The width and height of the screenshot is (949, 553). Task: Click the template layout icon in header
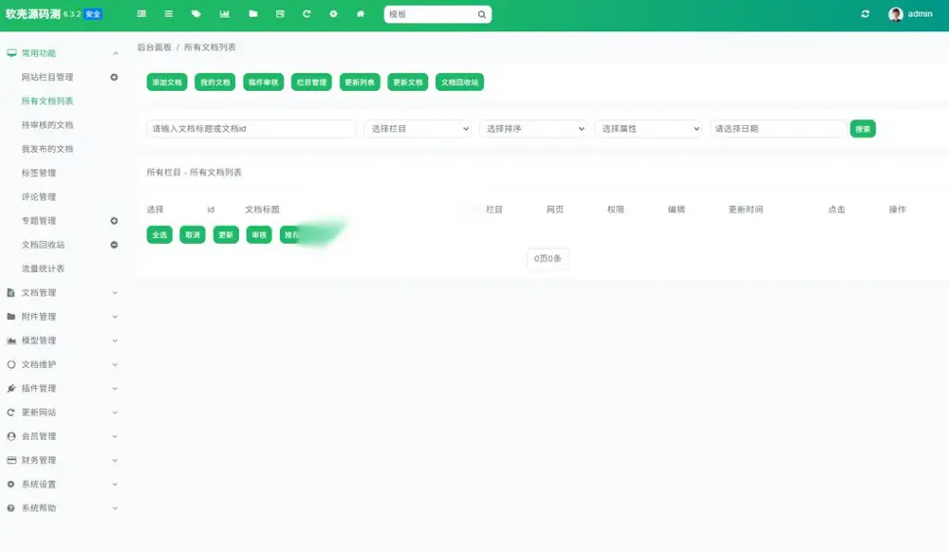(280, 14)
